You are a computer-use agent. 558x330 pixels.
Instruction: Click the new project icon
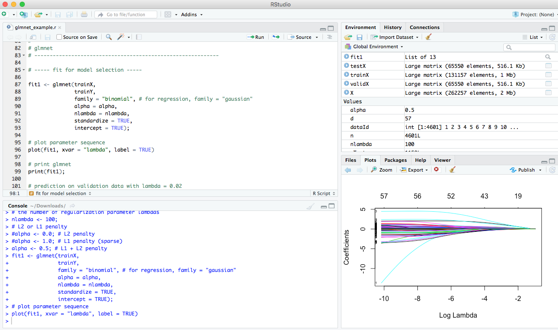[x=24, y=14]
